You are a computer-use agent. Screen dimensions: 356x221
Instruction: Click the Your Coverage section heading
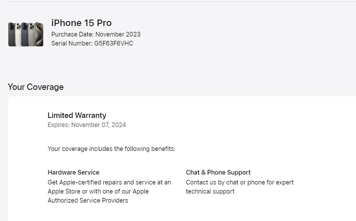click(36, 87)
